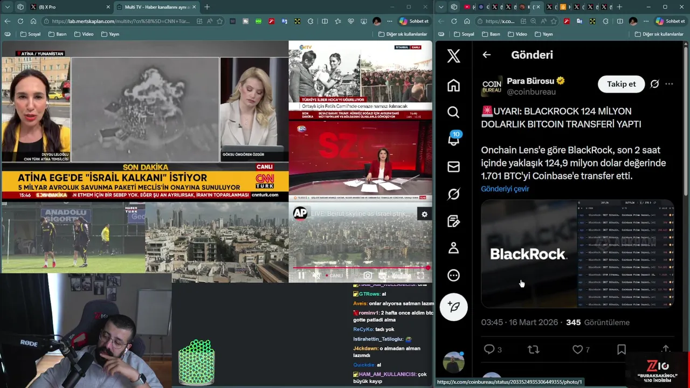Click the @coinbureau handle
The image size is (690, 388).
[x=531, y=92]
